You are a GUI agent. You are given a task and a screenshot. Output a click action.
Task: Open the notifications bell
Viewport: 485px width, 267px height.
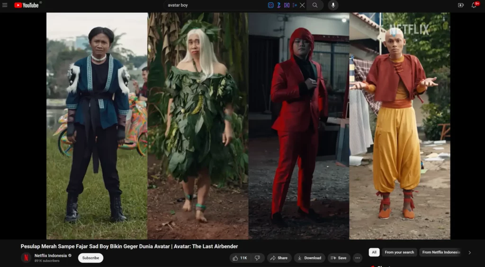474,5
